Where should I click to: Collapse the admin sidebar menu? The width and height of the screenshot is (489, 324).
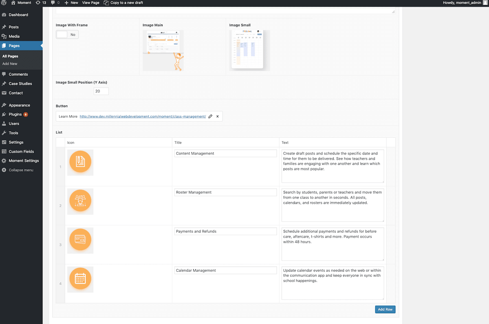(21, 170)
